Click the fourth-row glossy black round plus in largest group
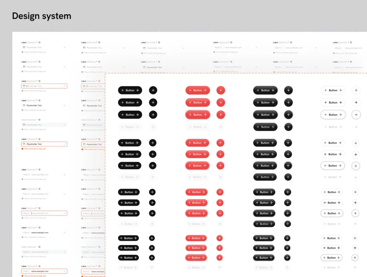 pos(288,127)
